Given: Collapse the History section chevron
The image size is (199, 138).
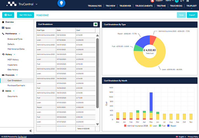Looking at the screenshot, I should (x=14, y=54).
